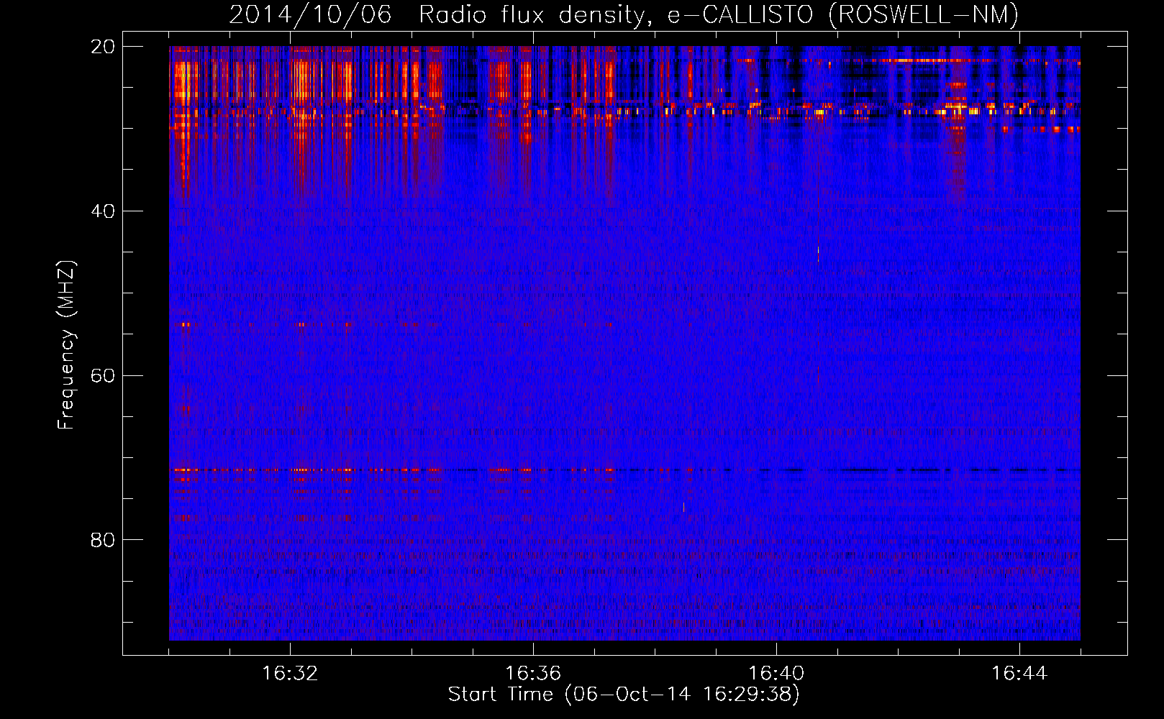The width and height of the screenshot is (1164, 719).
Task: Select the 16:32 time tick label
Action: [x=290, y=673]
